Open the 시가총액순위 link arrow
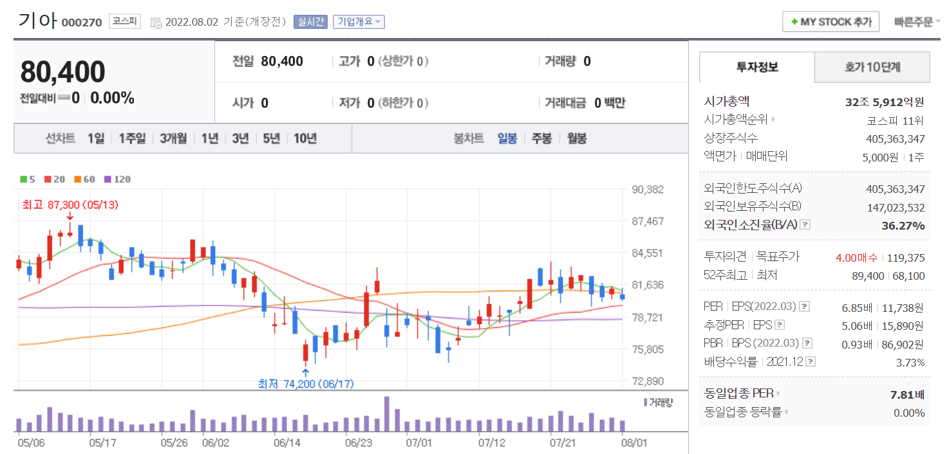Screen dimensions: 947x454 [773, 120]
